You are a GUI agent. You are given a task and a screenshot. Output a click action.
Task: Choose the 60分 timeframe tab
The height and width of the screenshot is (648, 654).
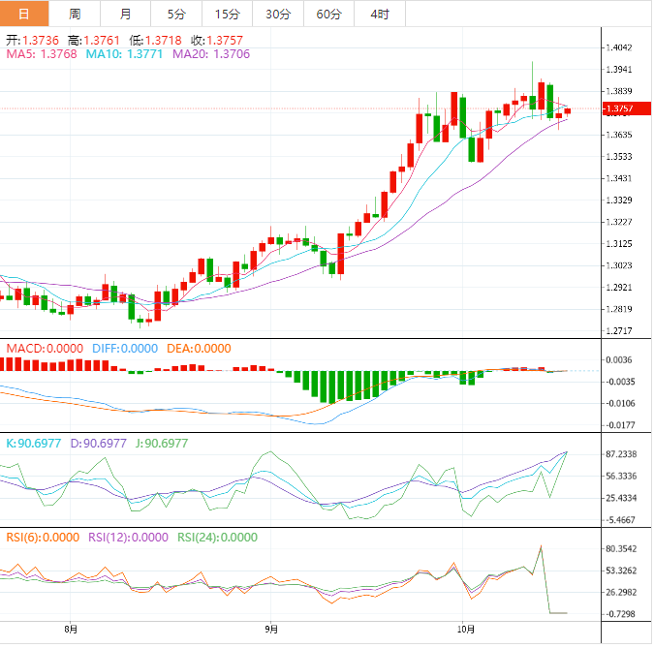click(x=328, y=14)
